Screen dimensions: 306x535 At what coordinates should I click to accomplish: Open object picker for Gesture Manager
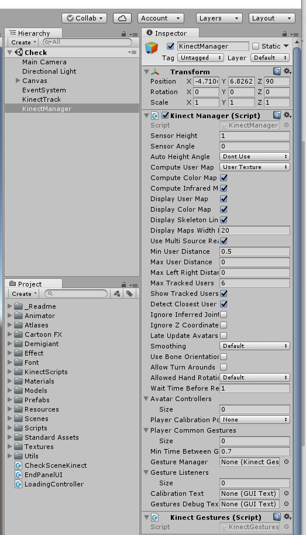pos(286,462)
